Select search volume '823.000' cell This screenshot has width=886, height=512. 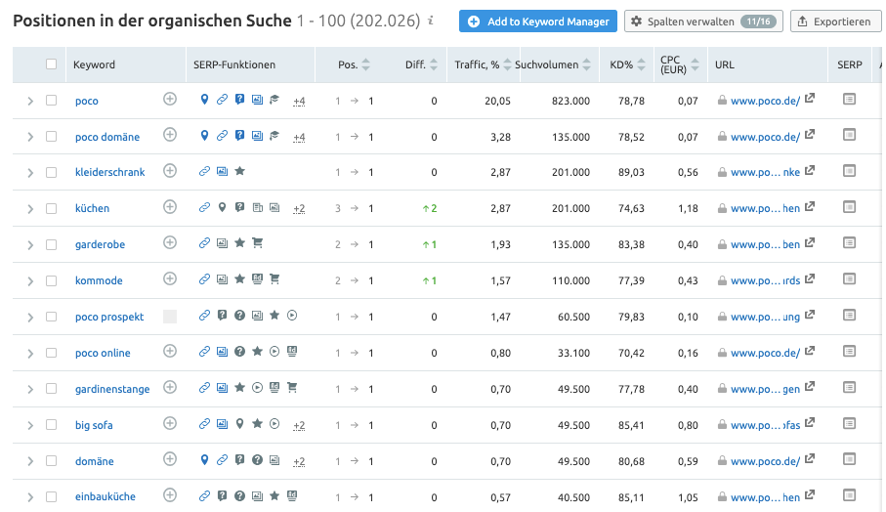(570, 101)
